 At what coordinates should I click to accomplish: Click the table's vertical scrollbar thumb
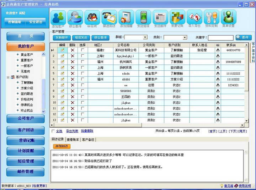tap(246, 69)
